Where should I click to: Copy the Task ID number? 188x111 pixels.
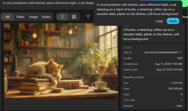click(180, 52)
